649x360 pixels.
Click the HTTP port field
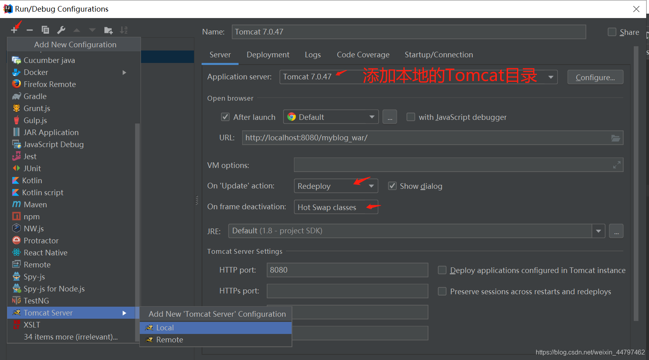pyautogui.click(x=347, y=270)
